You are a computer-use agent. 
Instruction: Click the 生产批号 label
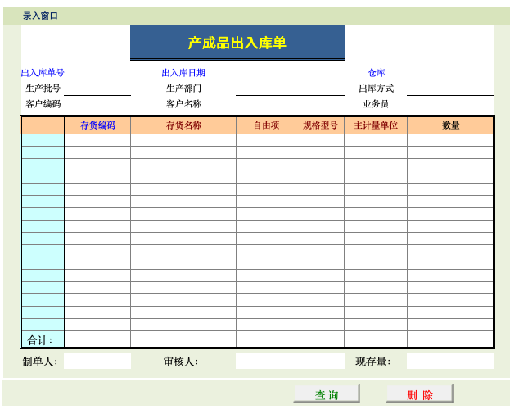[x=43, y=89]
